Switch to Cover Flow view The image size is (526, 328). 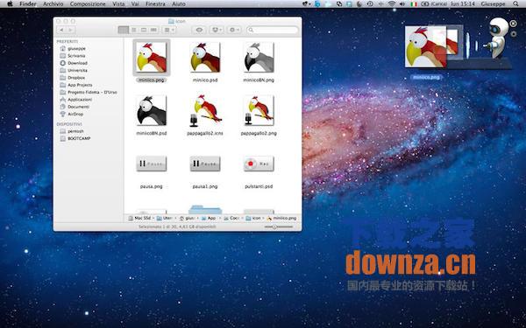coord(153,30)
